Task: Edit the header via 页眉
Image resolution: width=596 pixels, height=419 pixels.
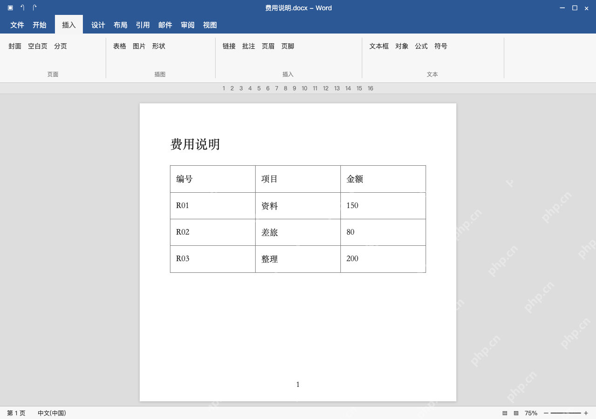Action: click(268, 46)
